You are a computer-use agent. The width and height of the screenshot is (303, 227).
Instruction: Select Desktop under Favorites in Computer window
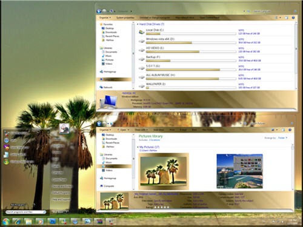point(108,28)
